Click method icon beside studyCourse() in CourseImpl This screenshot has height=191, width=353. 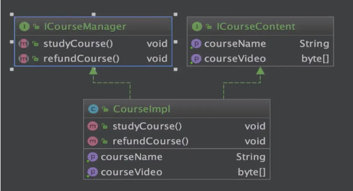(x=93, y=126)
